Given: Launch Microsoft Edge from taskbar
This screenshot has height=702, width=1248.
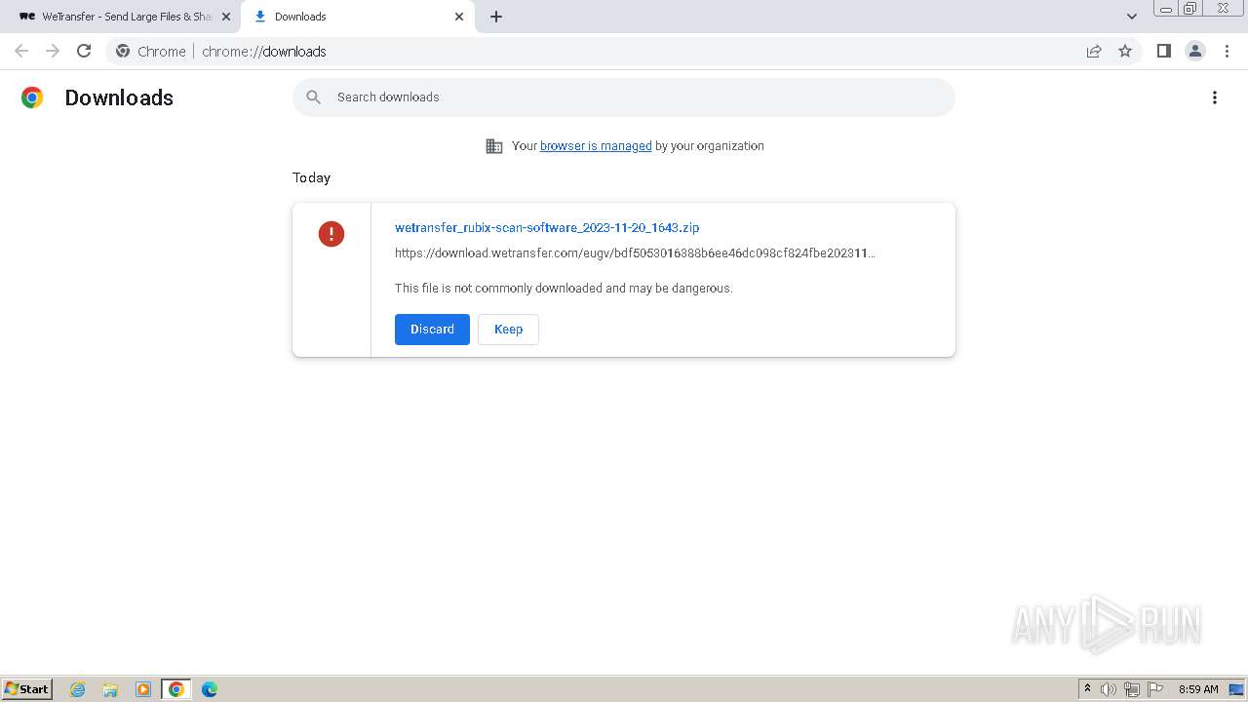Looking at the screenshot, I should click(210, 689).
